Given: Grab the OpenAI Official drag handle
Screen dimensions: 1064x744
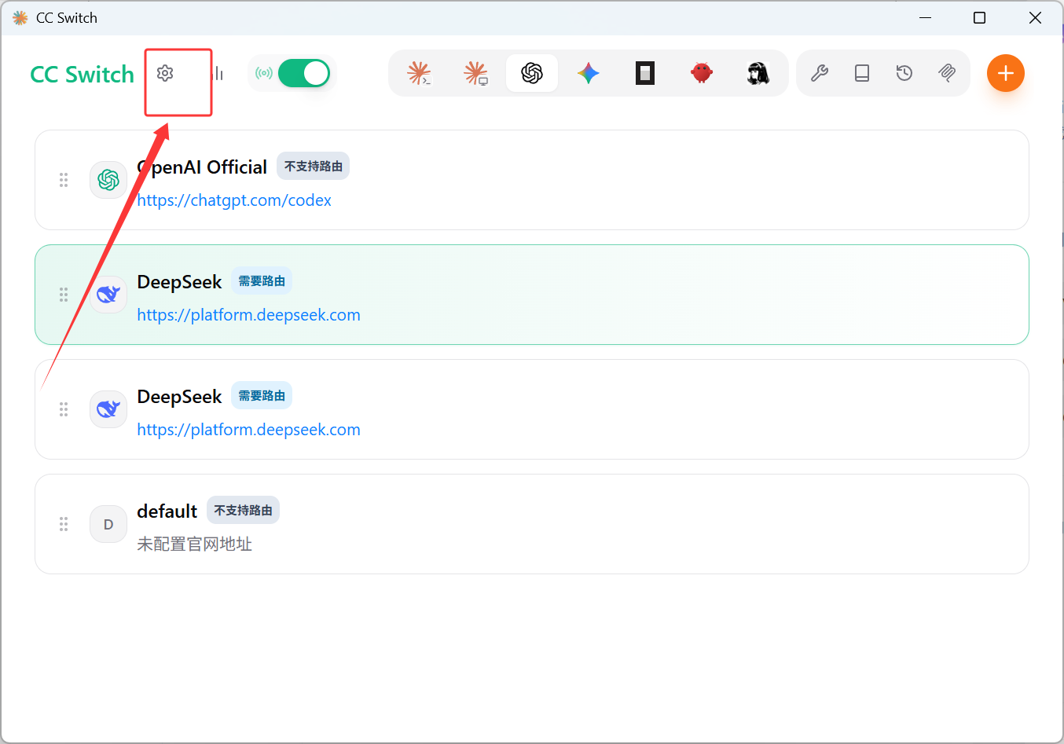Looking at the screenshot, I should (x=64, y=180).
